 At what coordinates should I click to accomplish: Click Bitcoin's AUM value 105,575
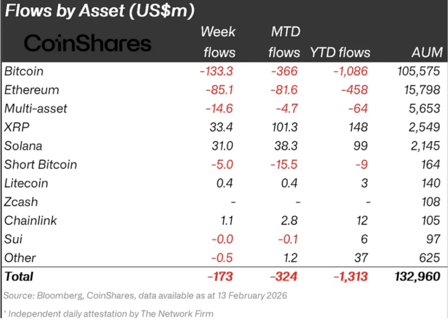tap(417, 71)
